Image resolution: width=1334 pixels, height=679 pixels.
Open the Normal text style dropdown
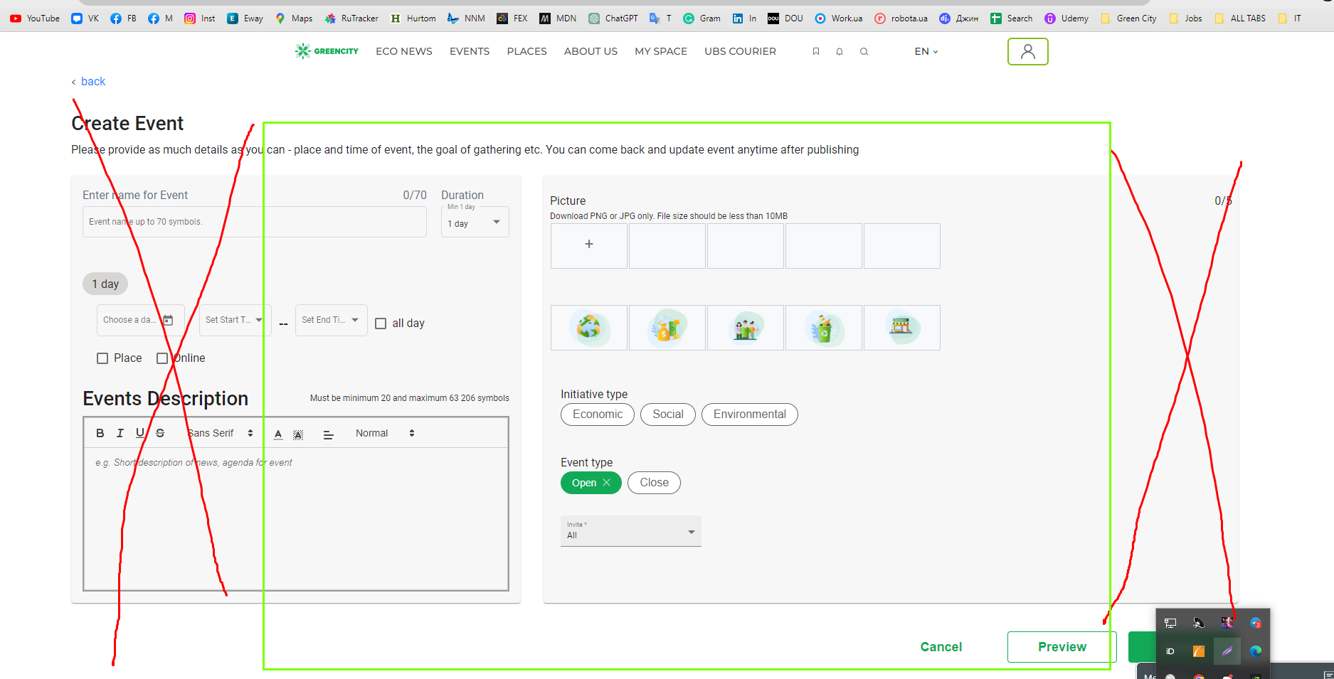[x=384, y=432]
